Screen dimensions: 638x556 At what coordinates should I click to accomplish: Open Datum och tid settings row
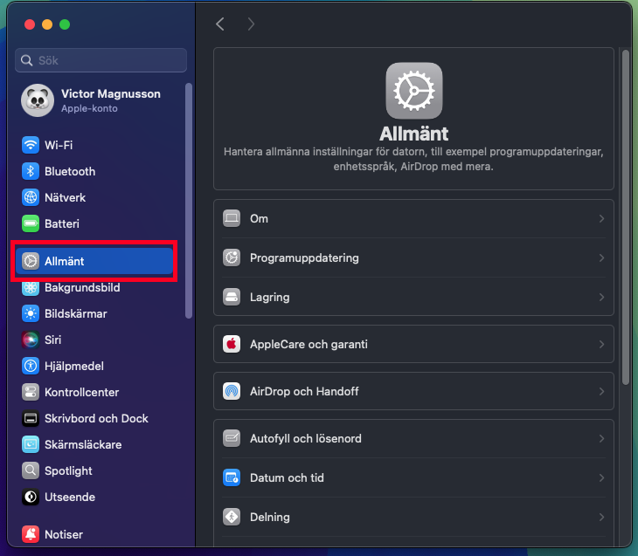tap(413, 478)
